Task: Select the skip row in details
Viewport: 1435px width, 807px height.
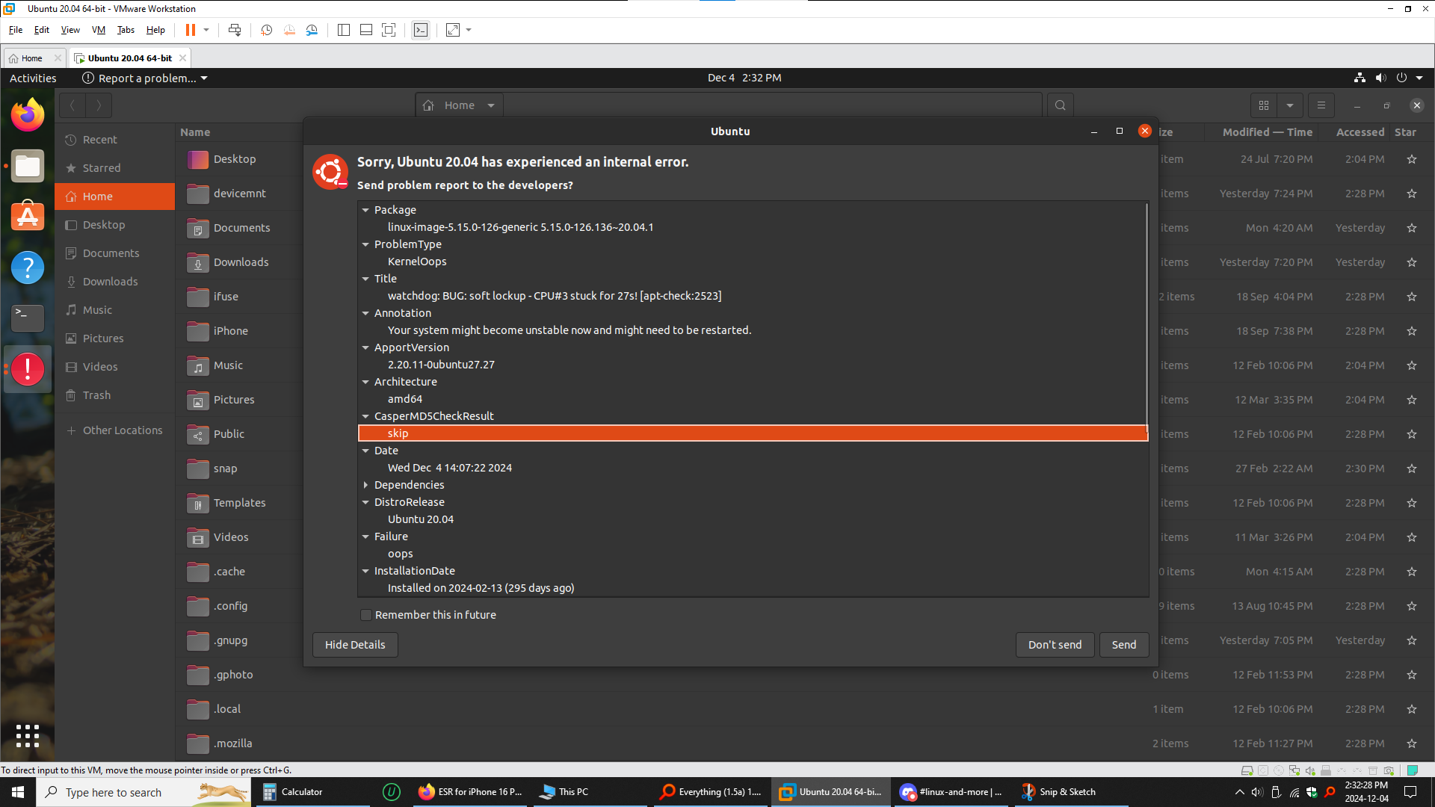Action: pos(753,433)
